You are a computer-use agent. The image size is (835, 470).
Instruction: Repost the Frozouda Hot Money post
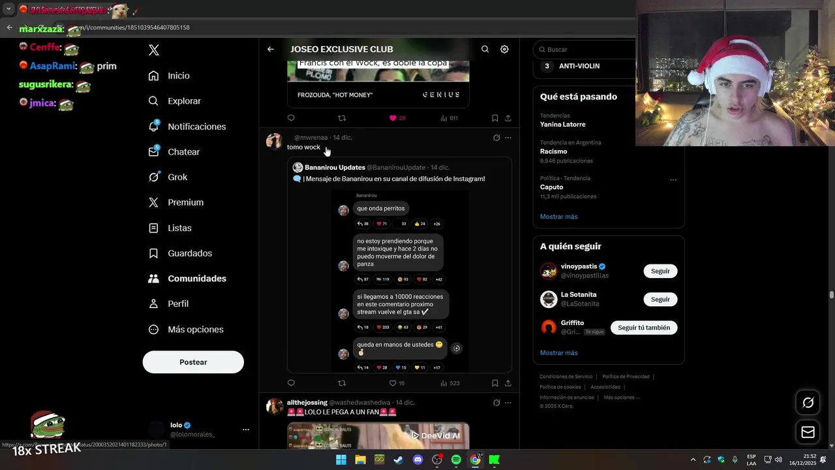coord(342,118)
